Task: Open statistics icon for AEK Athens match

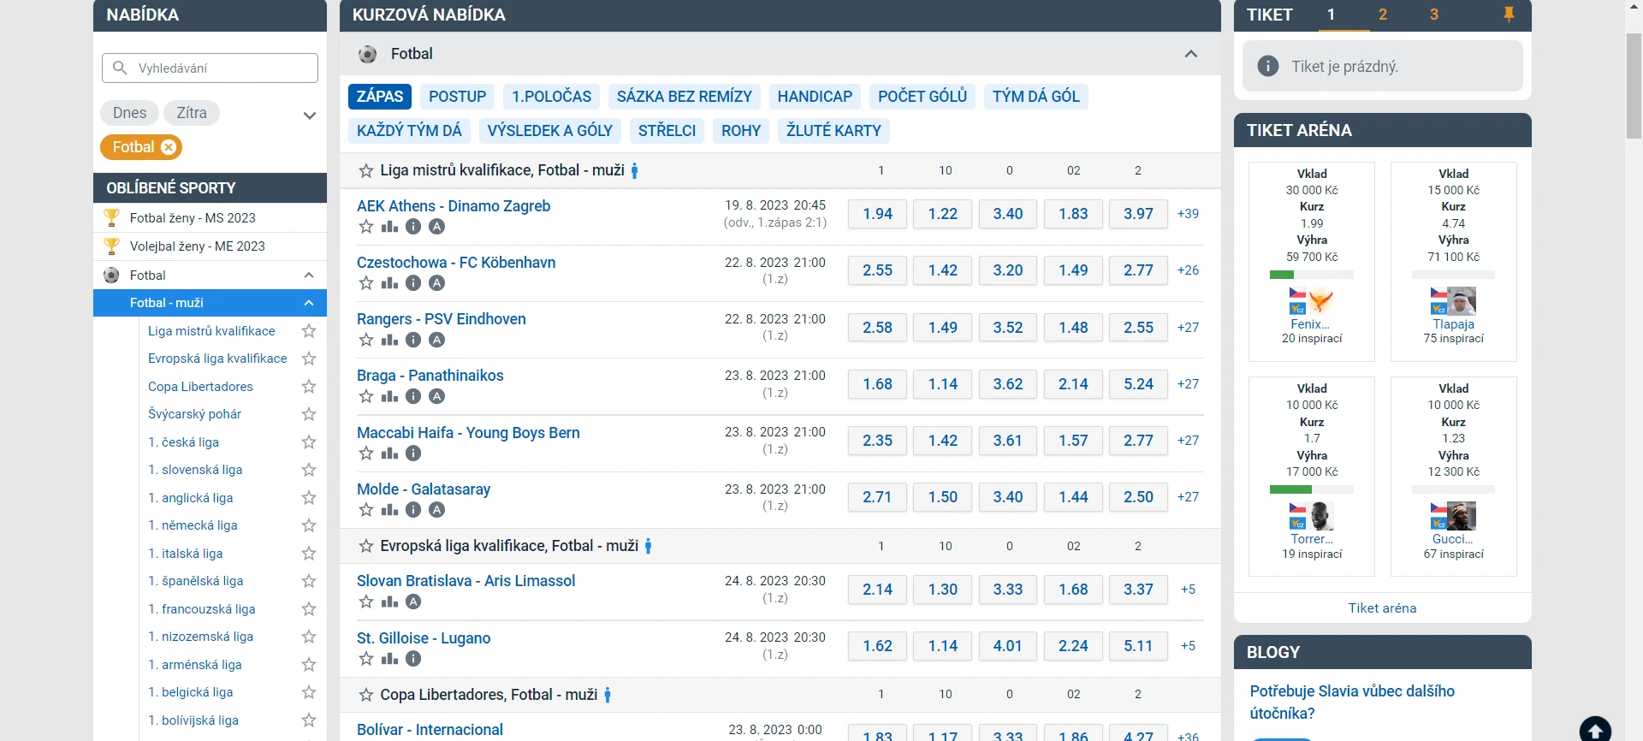Action: coord(389,227)
